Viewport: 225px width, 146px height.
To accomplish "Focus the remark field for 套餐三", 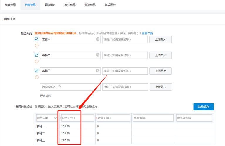I will point(125,71).
